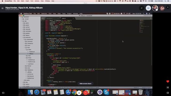Click the editor vertical scrollbar
Image resolution: width=171 pixels, height=96 pixels.
click(x=151, y=43)
